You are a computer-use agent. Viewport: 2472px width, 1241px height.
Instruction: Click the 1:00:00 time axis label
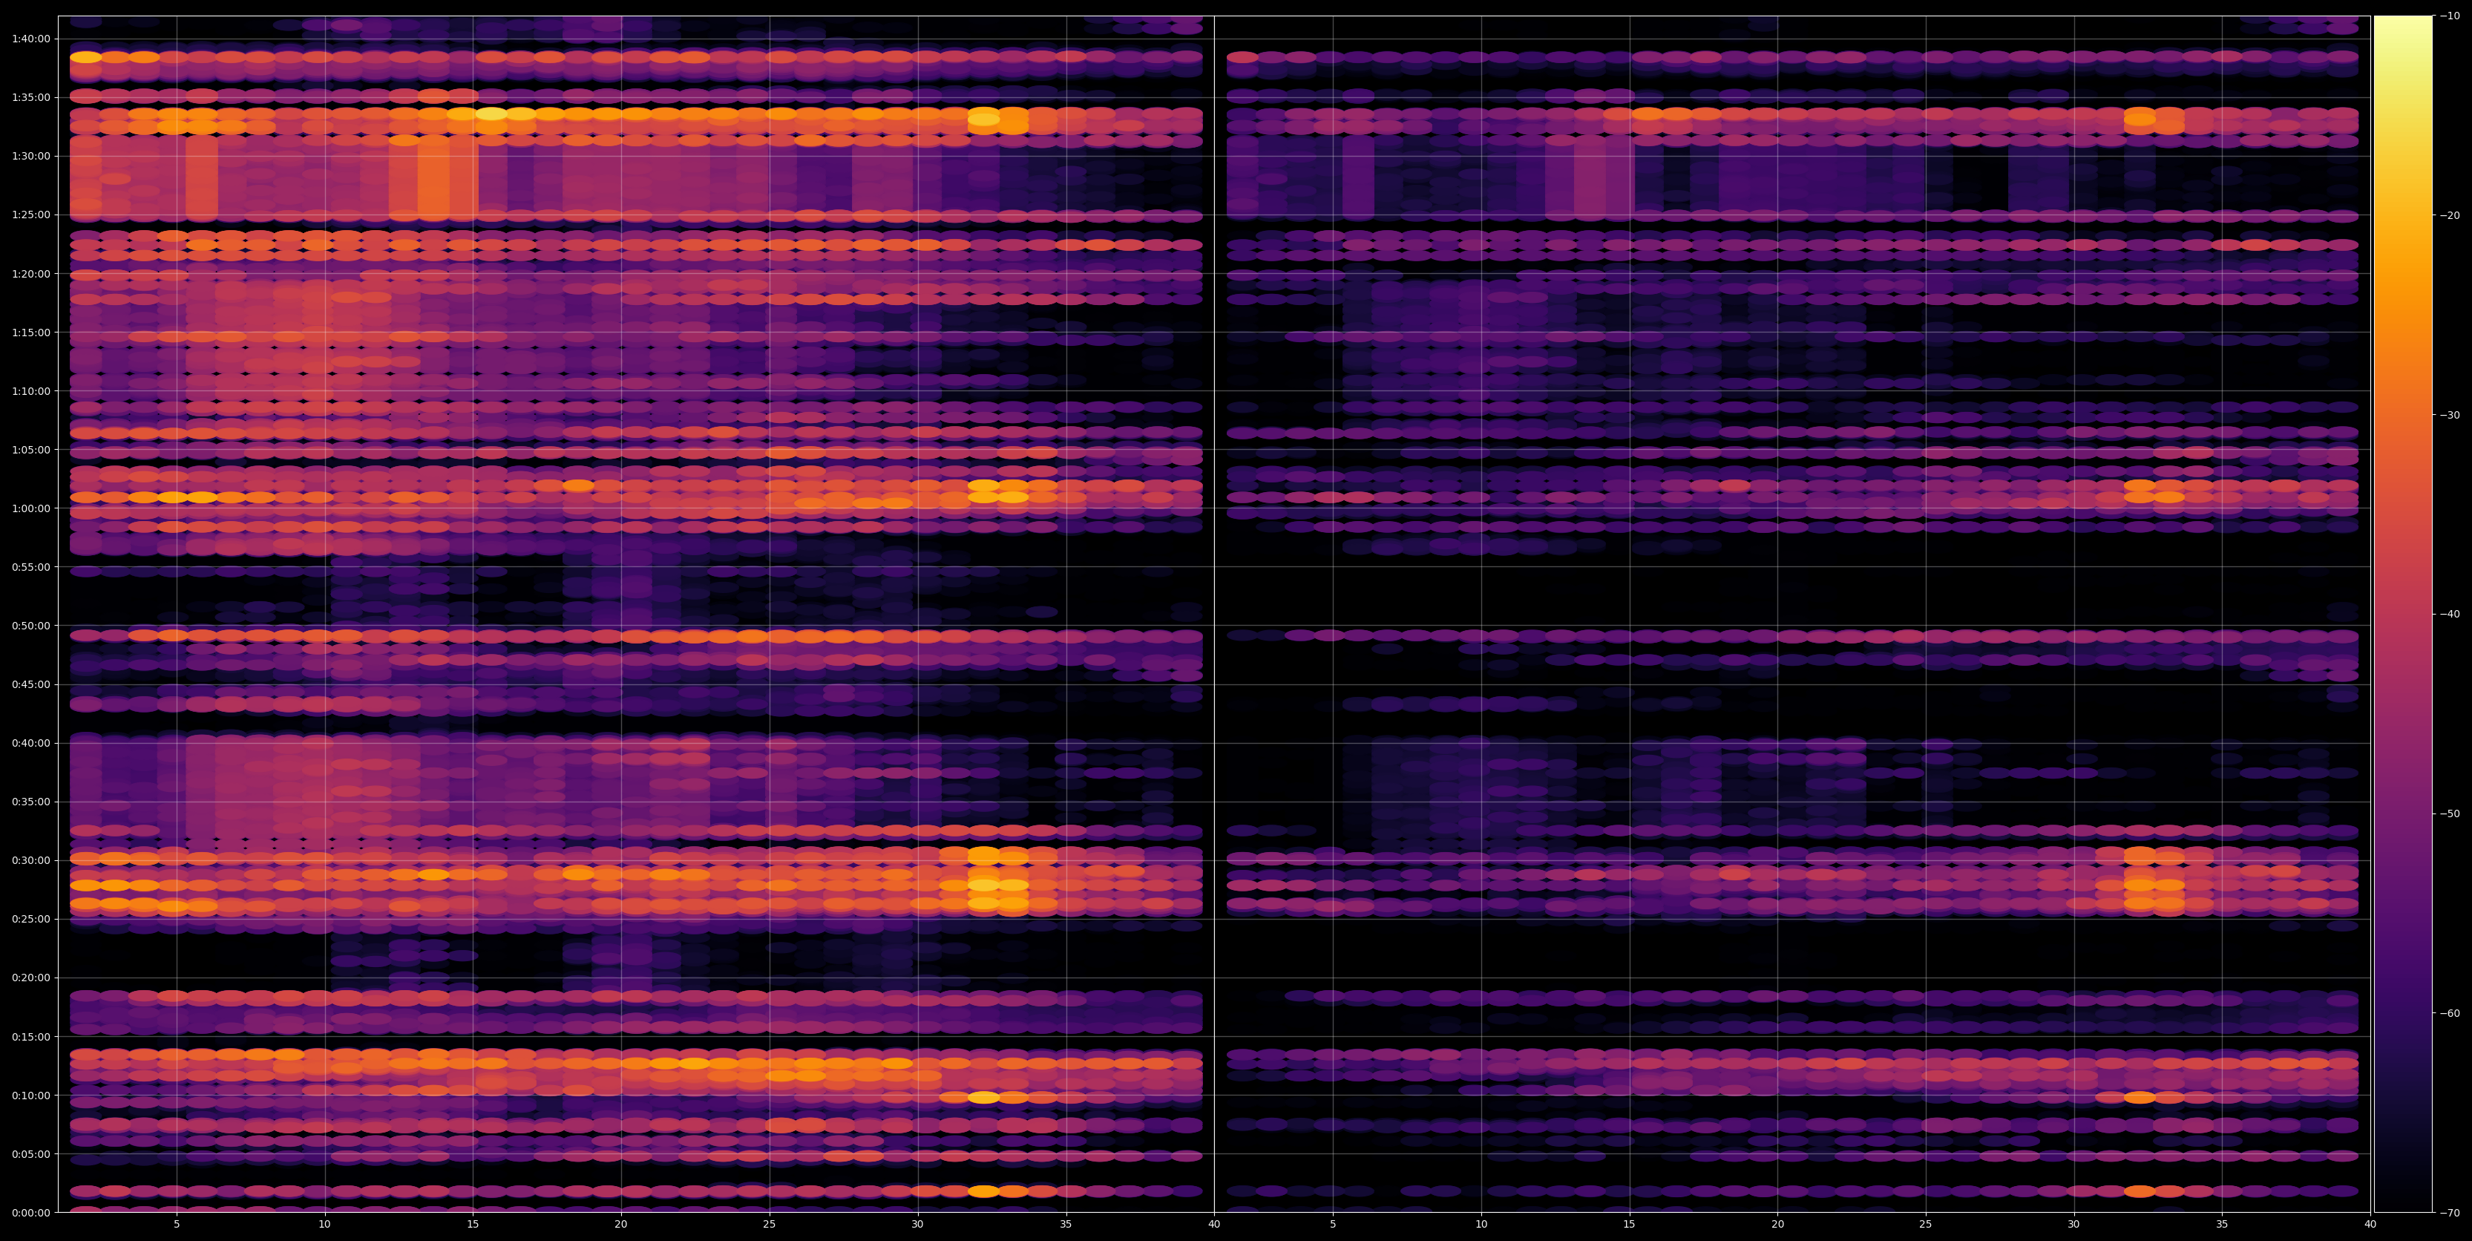[x=30, y=508]
